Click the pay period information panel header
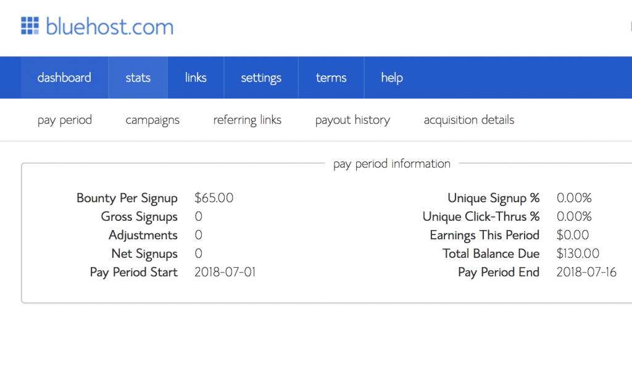This screenshot has height=375, width=632. 391,163
